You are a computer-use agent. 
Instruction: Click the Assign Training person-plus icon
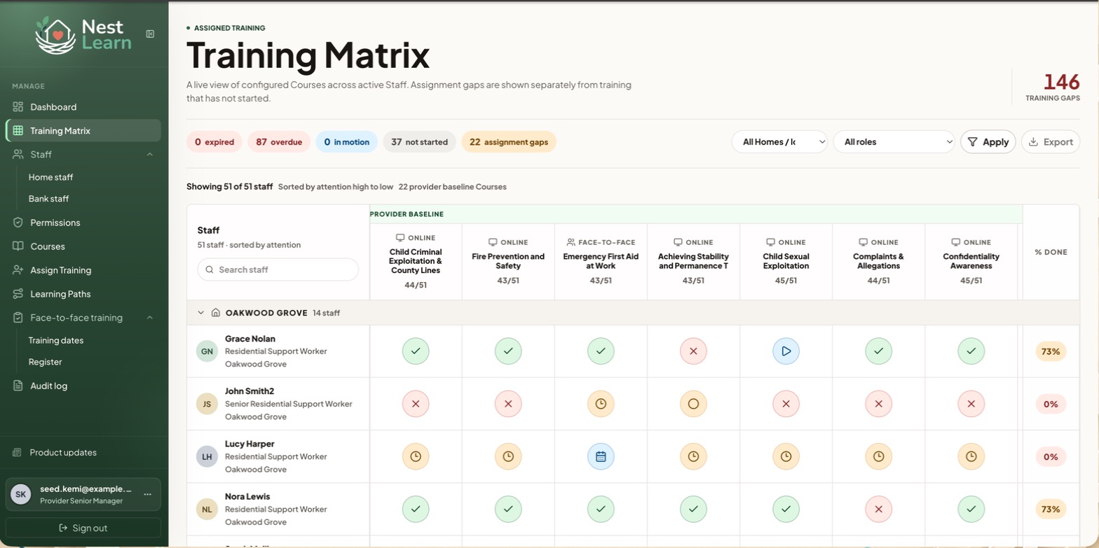tap(18, 270)
